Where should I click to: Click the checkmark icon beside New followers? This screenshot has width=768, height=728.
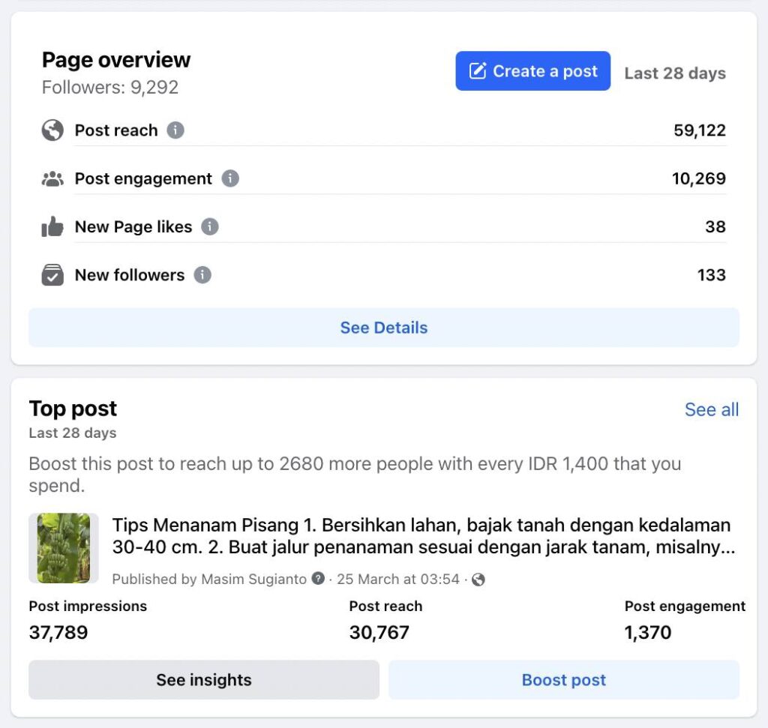pos(52,275)
